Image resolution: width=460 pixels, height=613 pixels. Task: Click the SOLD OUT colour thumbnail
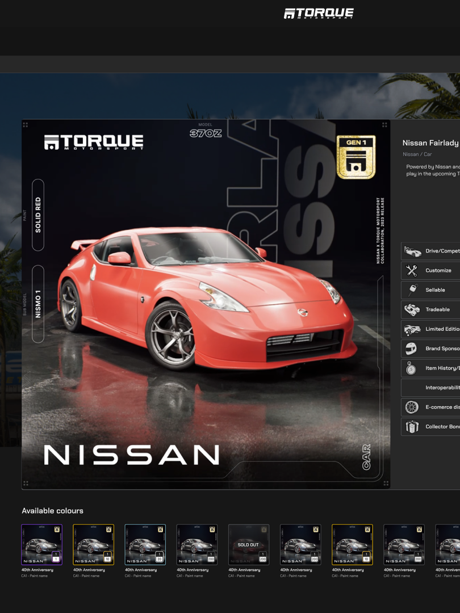pyautogui.click(x=248, y=544)
